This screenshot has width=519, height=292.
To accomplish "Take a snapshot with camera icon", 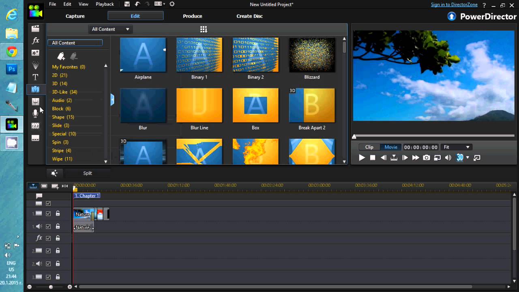I will (x=427, y=158).
